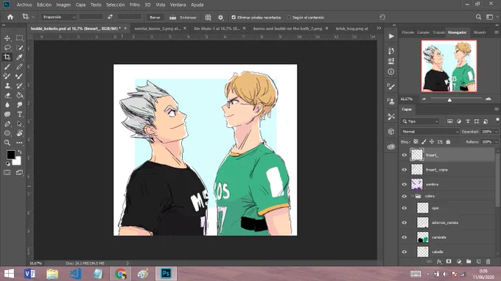Swap foreground and background colors
Screen dimensions: 501x281
(x=19, y=152)
